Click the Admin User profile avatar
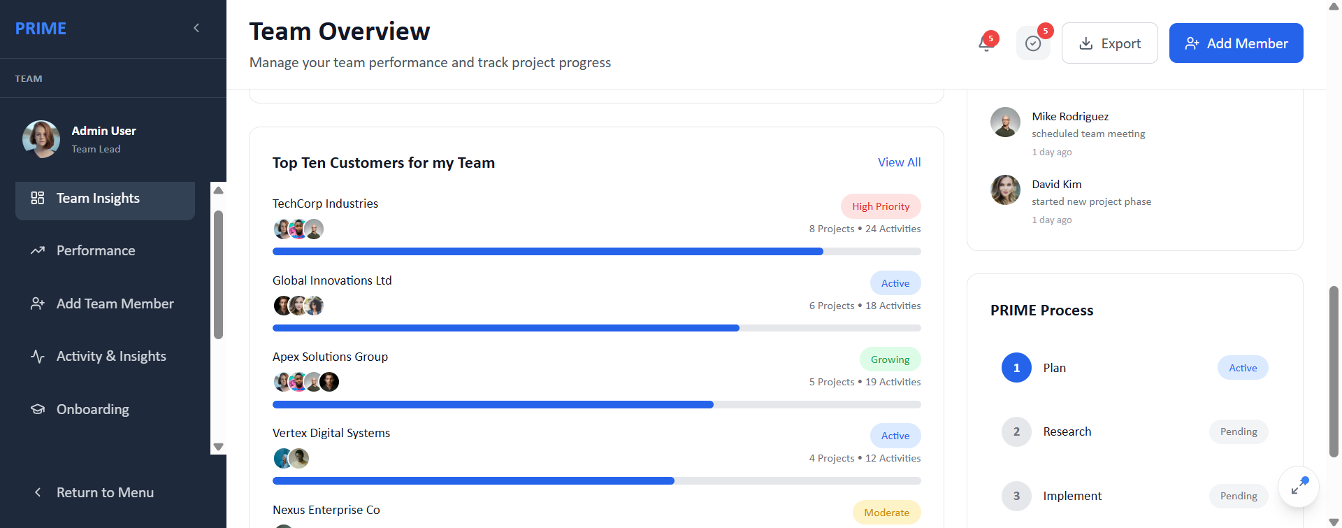 pyautogui.click(x=41, y=138)
